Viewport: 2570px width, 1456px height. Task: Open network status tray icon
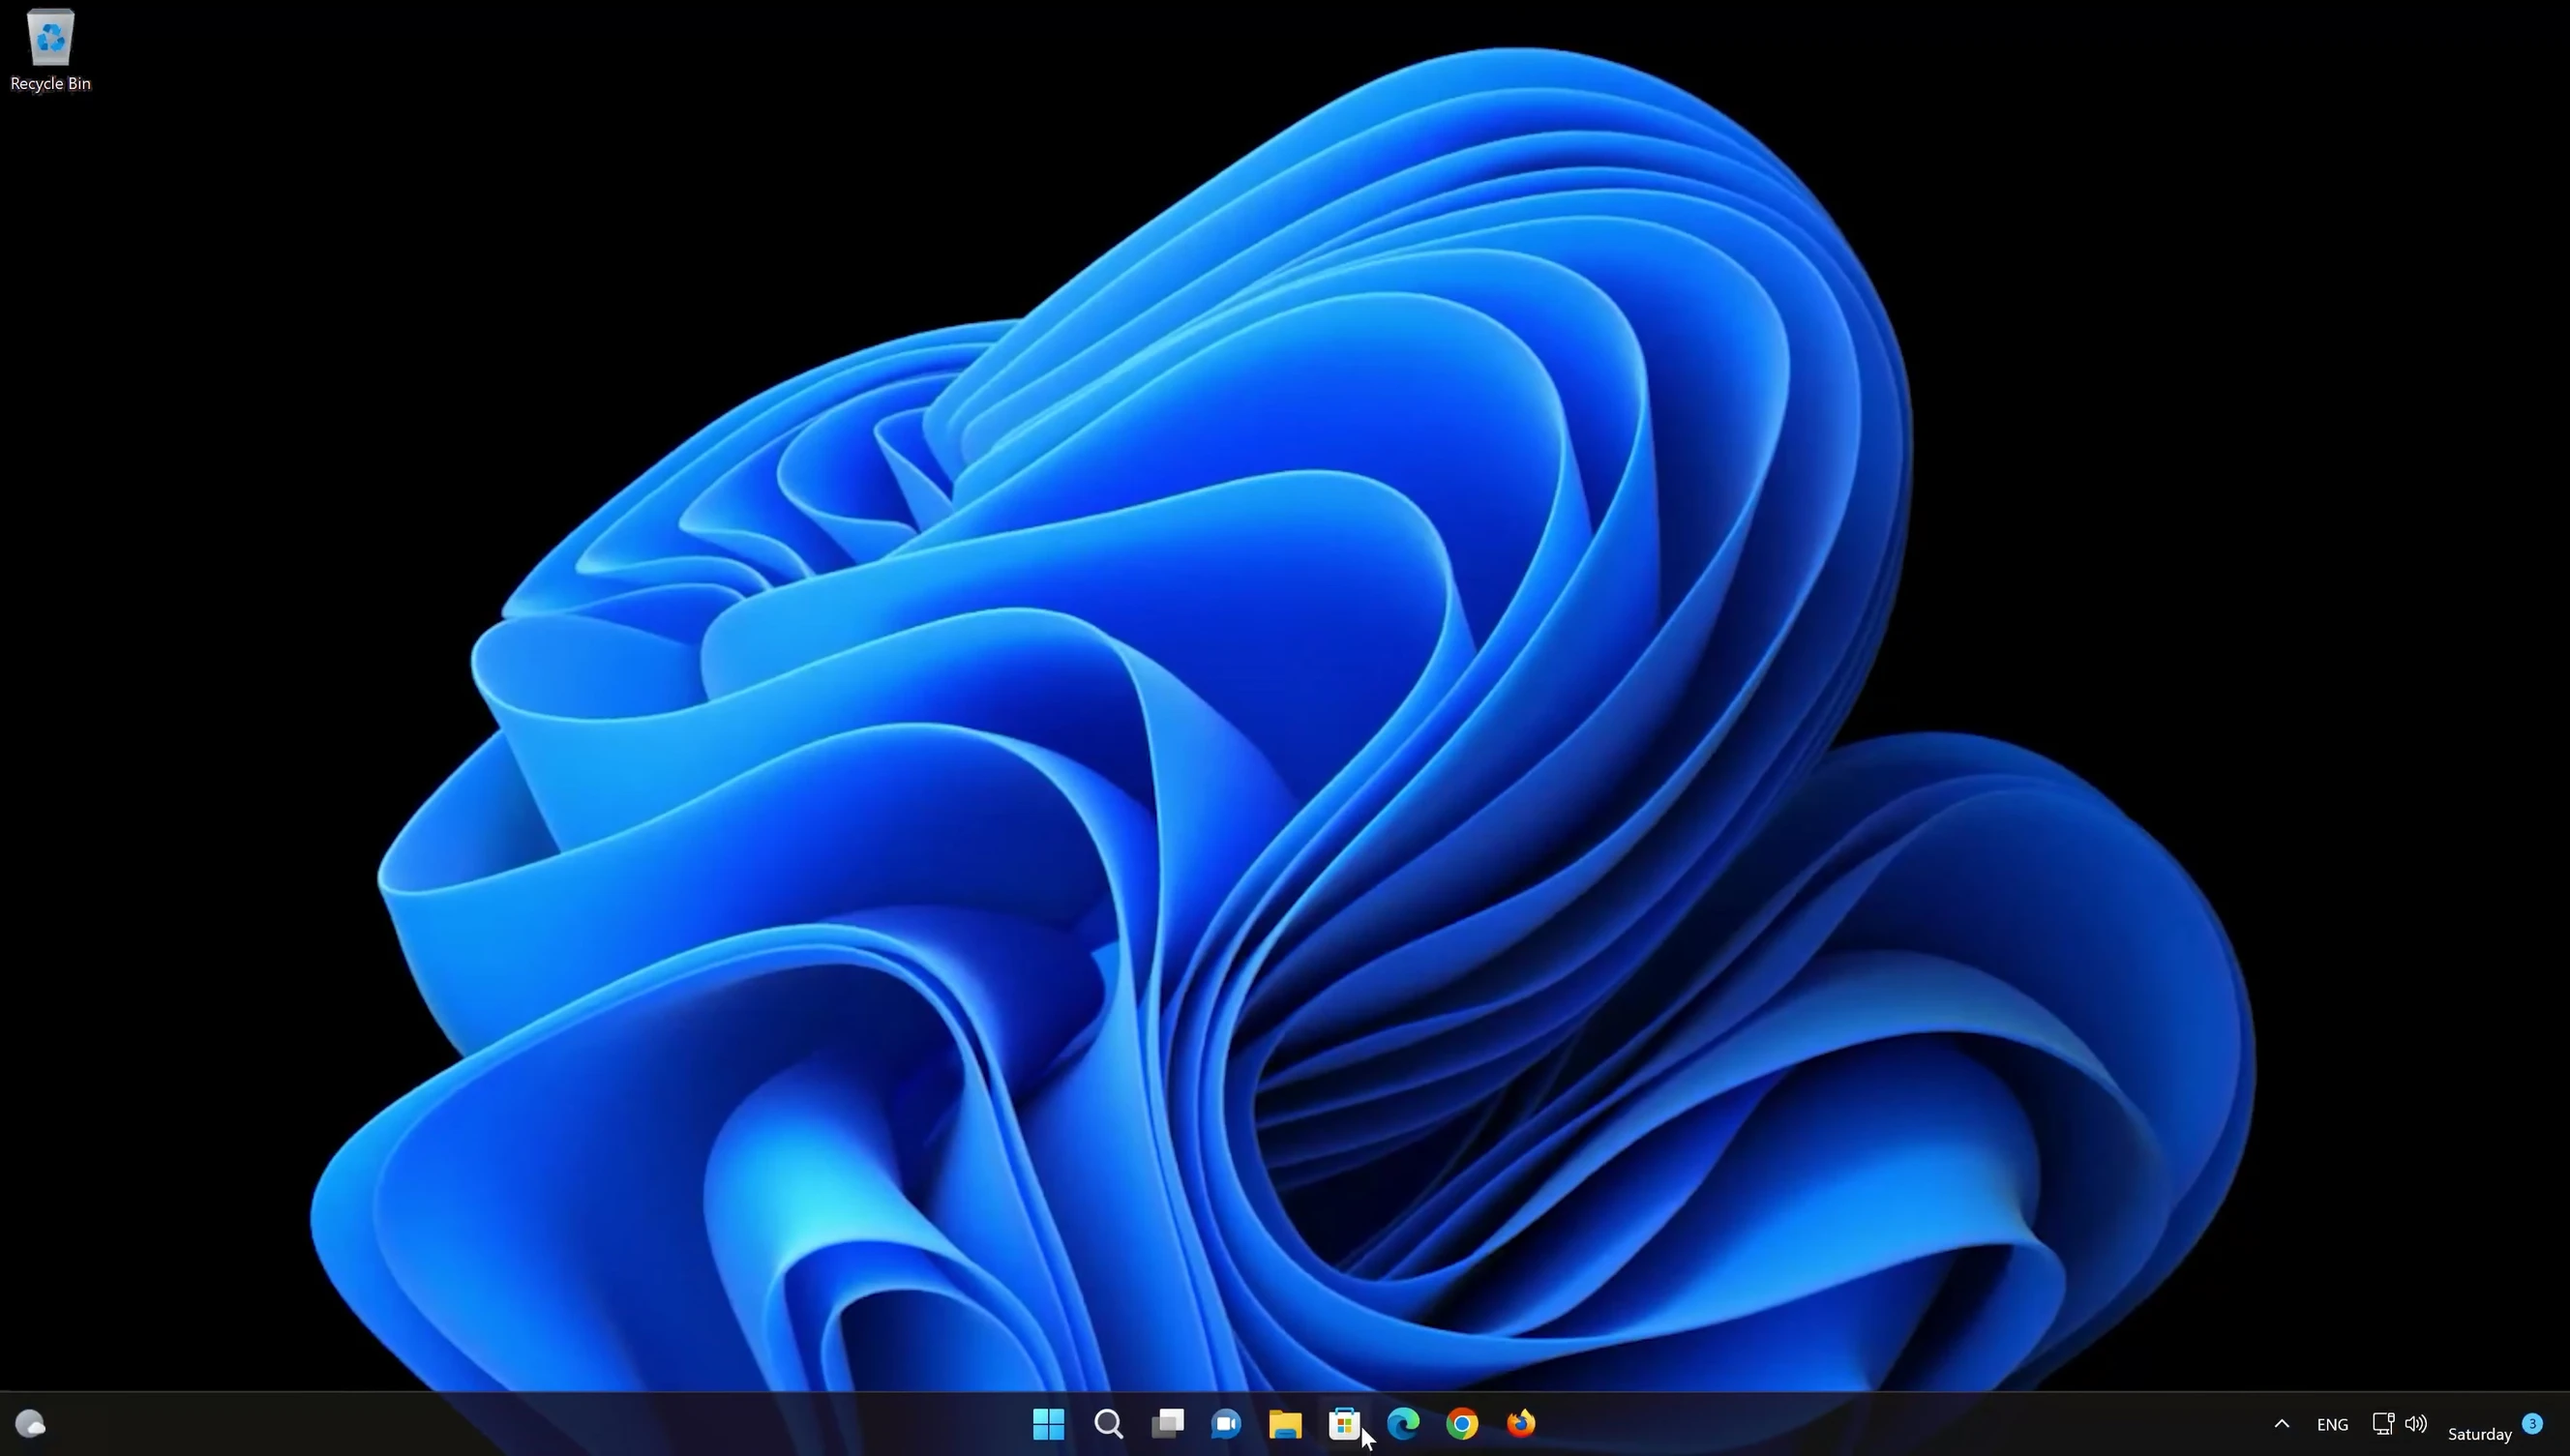[x=2383, y=1423]
